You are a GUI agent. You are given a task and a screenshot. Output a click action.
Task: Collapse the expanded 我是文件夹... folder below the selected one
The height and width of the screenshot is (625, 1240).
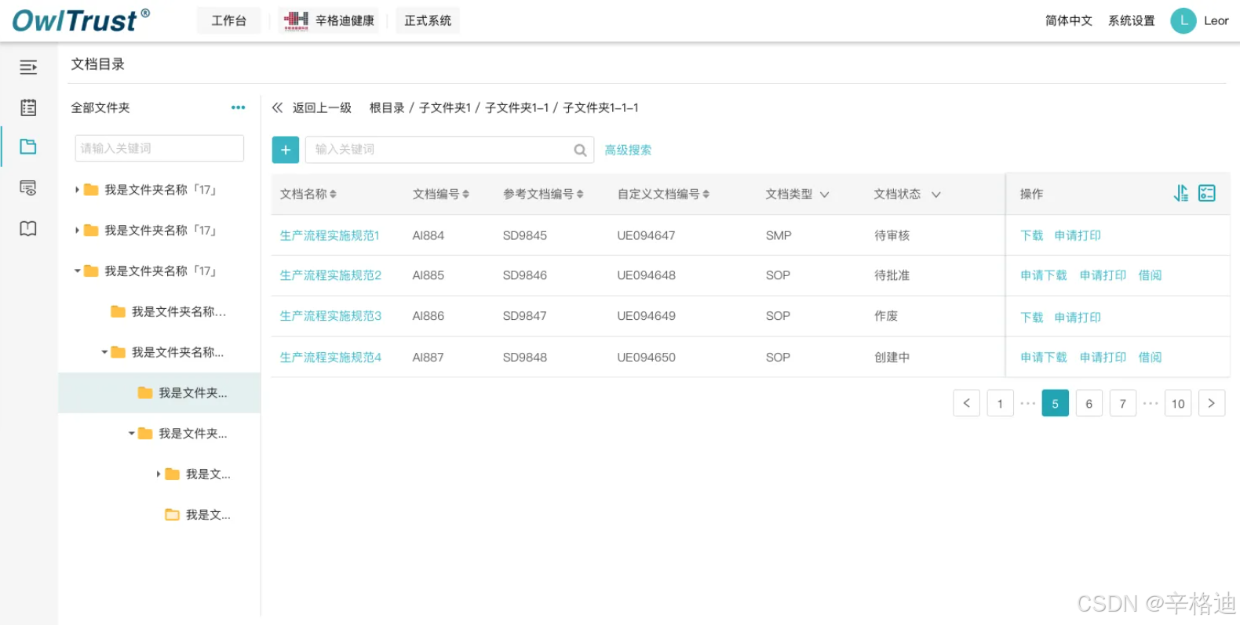[131, 434]
